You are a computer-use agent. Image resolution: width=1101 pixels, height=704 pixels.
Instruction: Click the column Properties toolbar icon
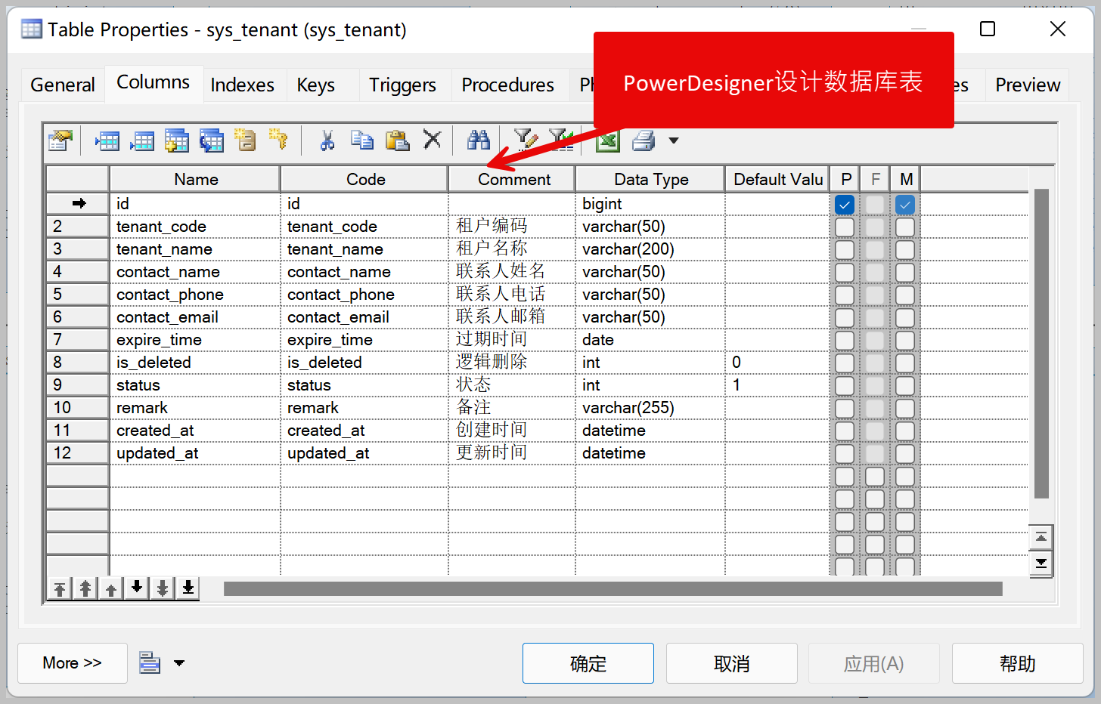60,140
